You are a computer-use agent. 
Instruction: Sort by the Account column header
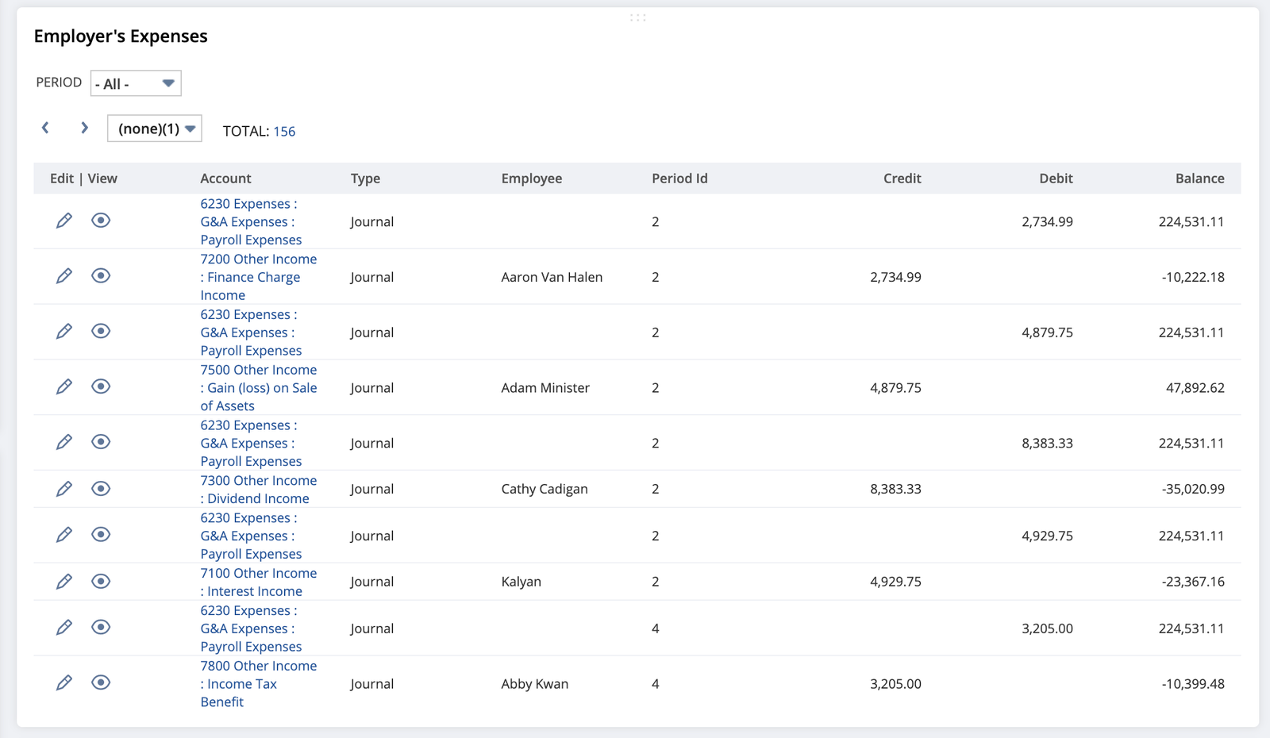tap(225, 179)
